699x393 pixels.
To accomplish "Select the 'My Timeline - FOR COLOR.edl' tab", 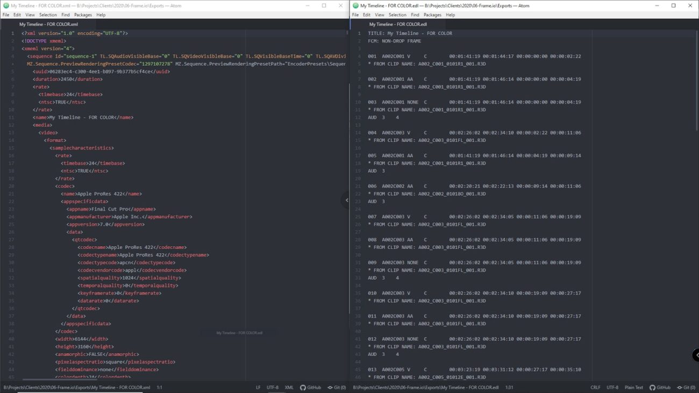I will coord(398,24).
